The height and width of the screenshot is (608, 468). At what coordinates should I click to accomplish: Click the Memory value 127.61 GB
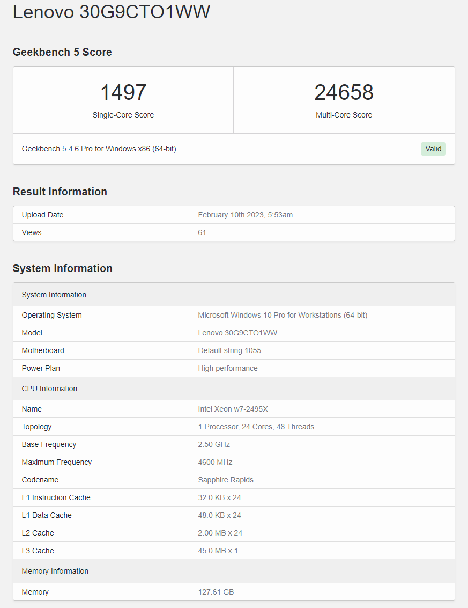[216, 592]
